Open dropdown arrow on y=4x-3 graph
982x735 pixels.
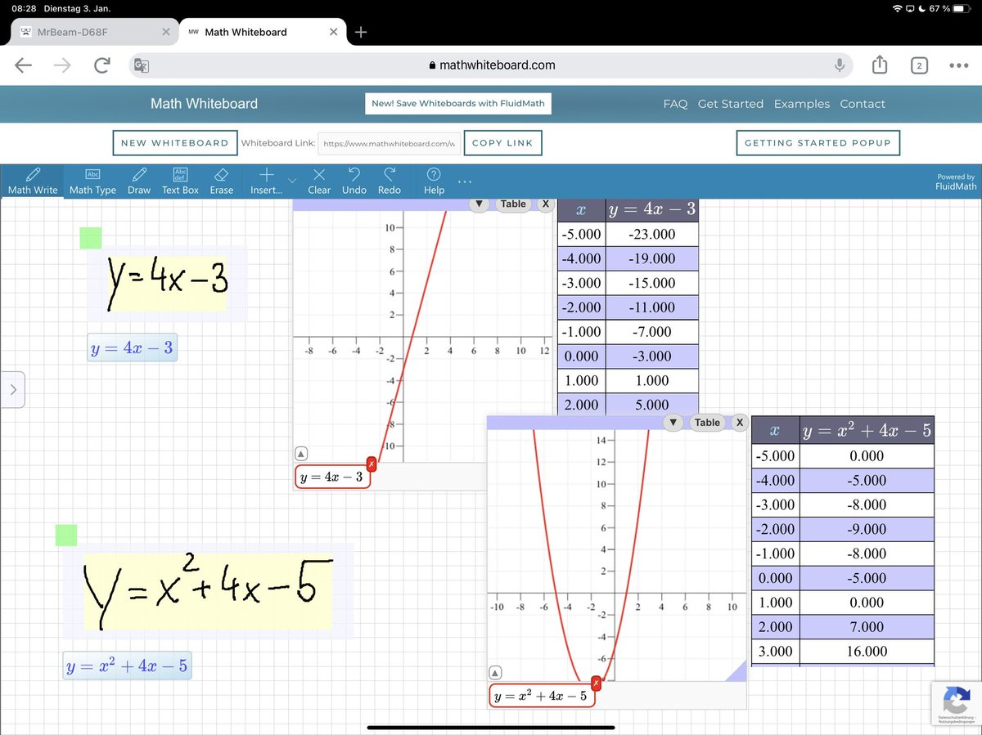pos(480,204)
